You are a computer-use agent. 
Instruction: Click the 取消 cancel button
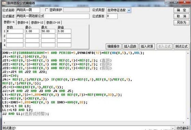click(x=181, y=16)
